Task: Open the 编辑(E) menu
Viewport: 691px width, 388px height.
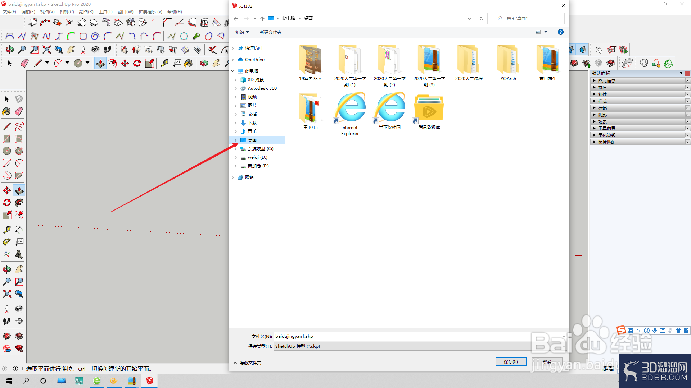Action: tap(28, 11)
